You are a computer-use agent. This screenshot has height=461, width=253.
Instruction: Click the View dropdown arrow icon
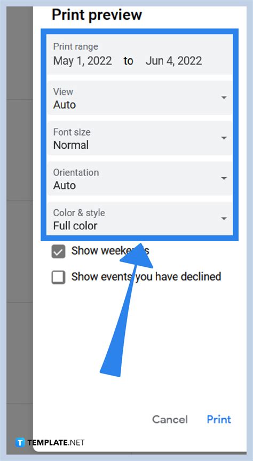click(224, 98)
